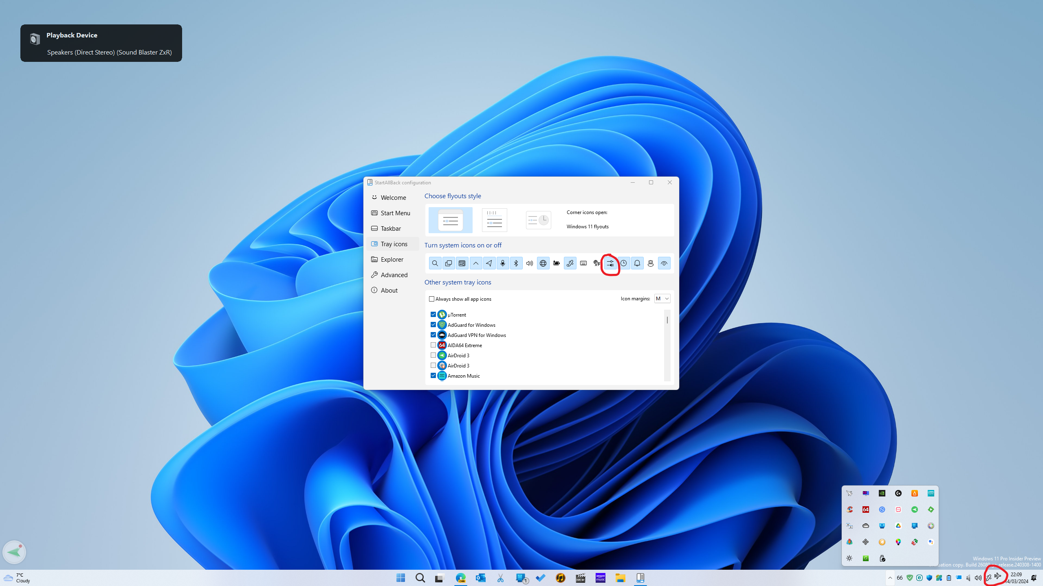Toggle the notification bell system icon
This screenshot has height=586, width=1043.
(x=637, y=263)
